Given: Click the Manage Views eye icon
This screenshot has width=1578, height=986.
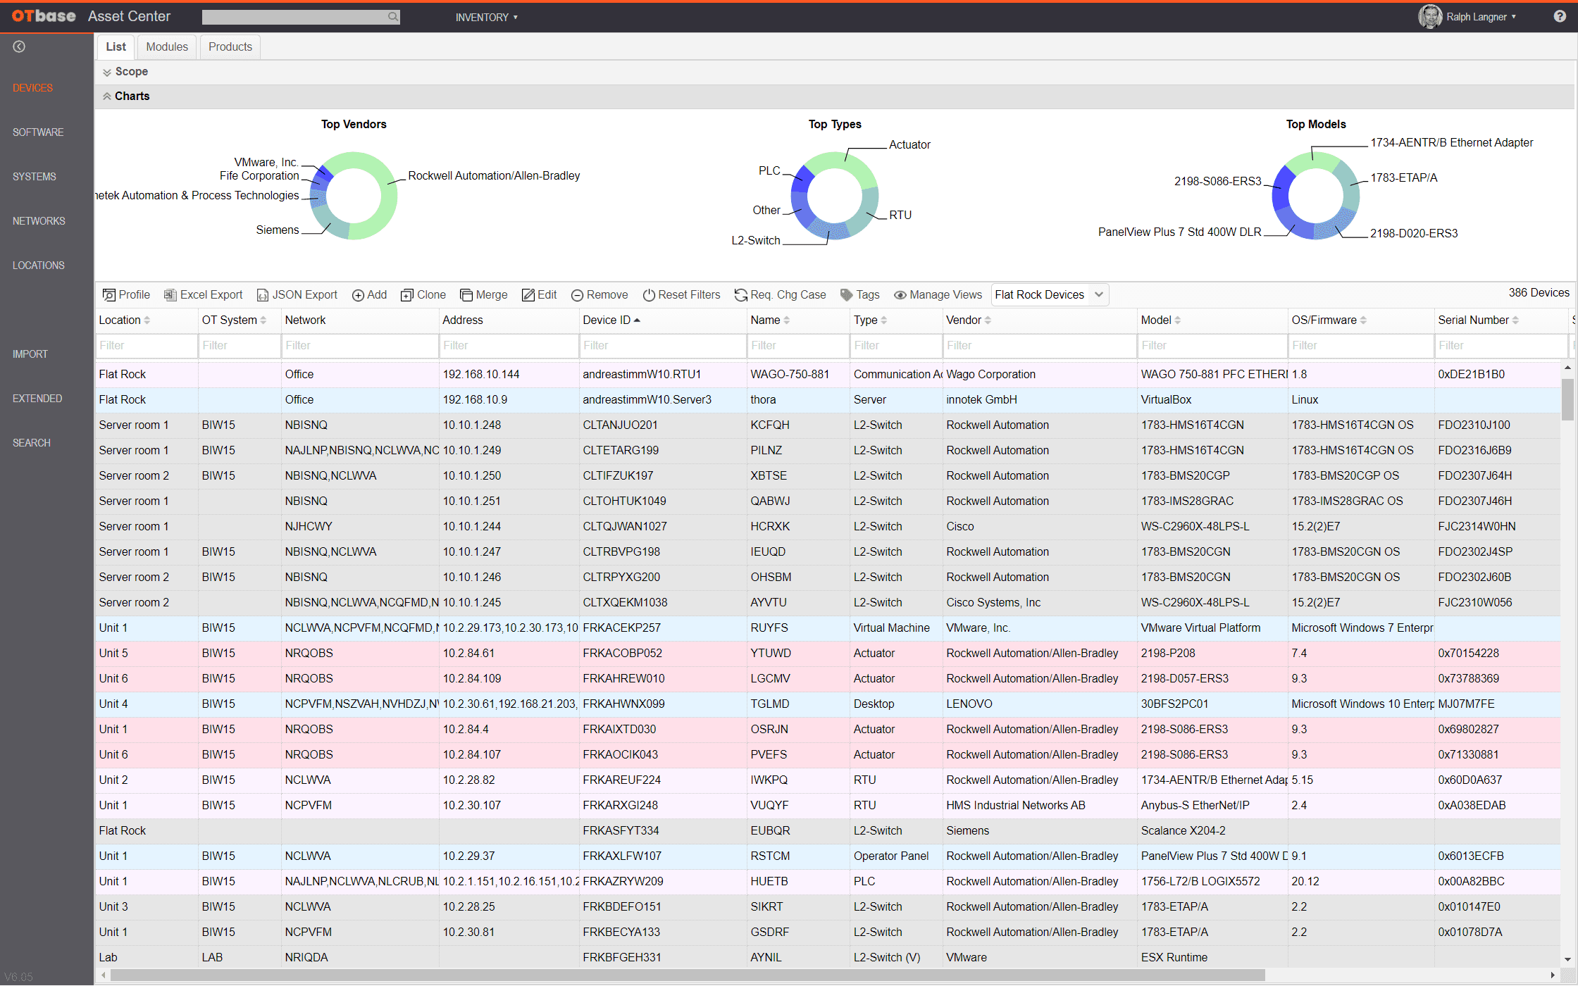Looking at the screenshot, I should click(900, 295).
